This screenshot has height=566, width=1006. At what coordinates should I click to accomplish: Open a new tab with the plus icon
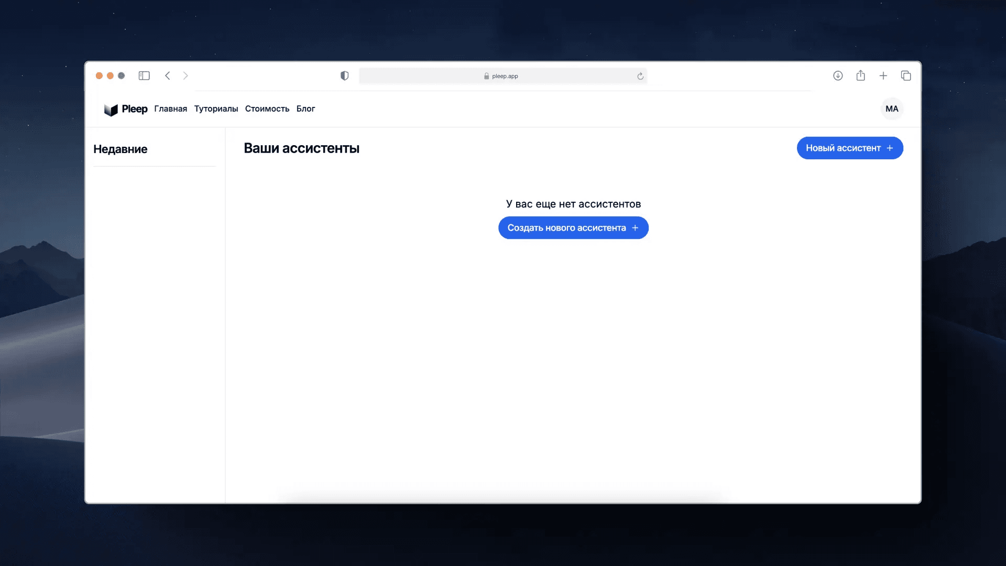pyautogui.click(x=883, y=76)
